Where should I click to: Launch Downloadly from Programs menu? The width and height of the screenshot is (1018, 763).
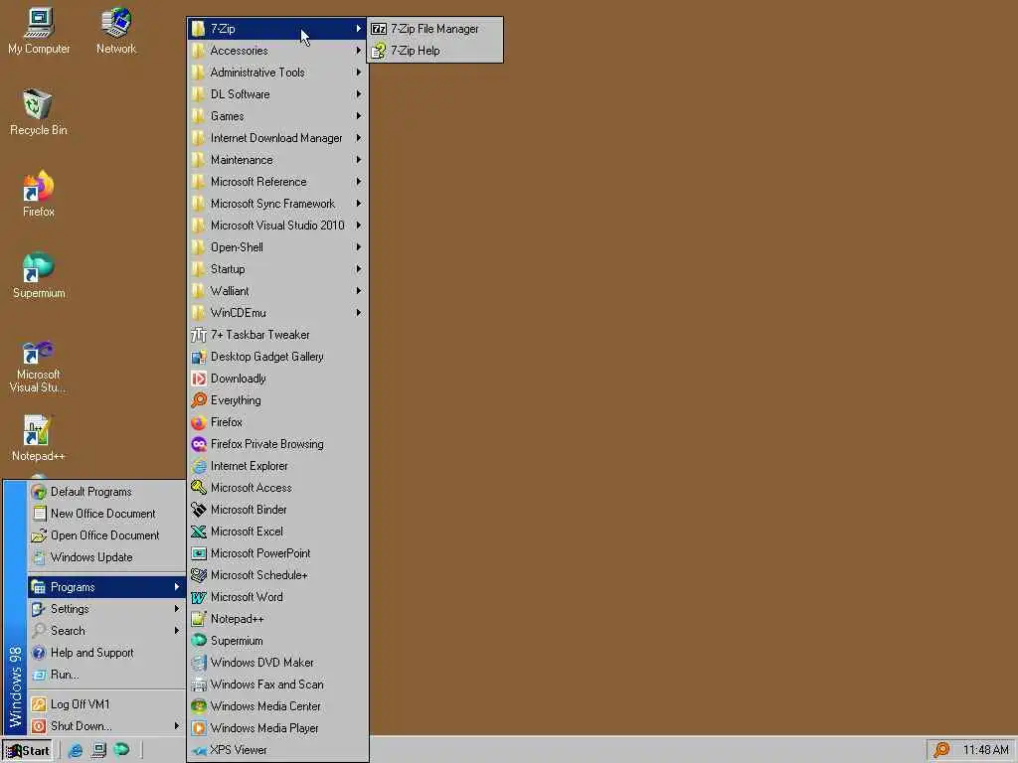point(277,379)
